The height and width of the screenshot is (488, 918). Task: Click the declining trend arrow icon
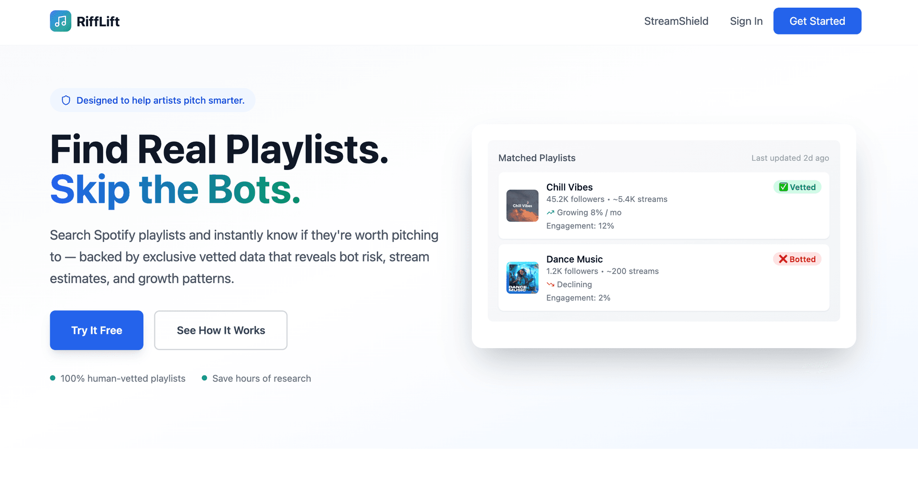[550, 285]
